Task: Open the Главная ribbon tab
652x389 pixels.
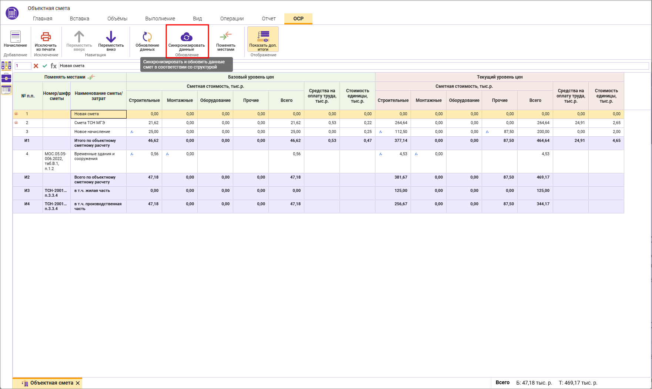Action: (x=43, y=19)
